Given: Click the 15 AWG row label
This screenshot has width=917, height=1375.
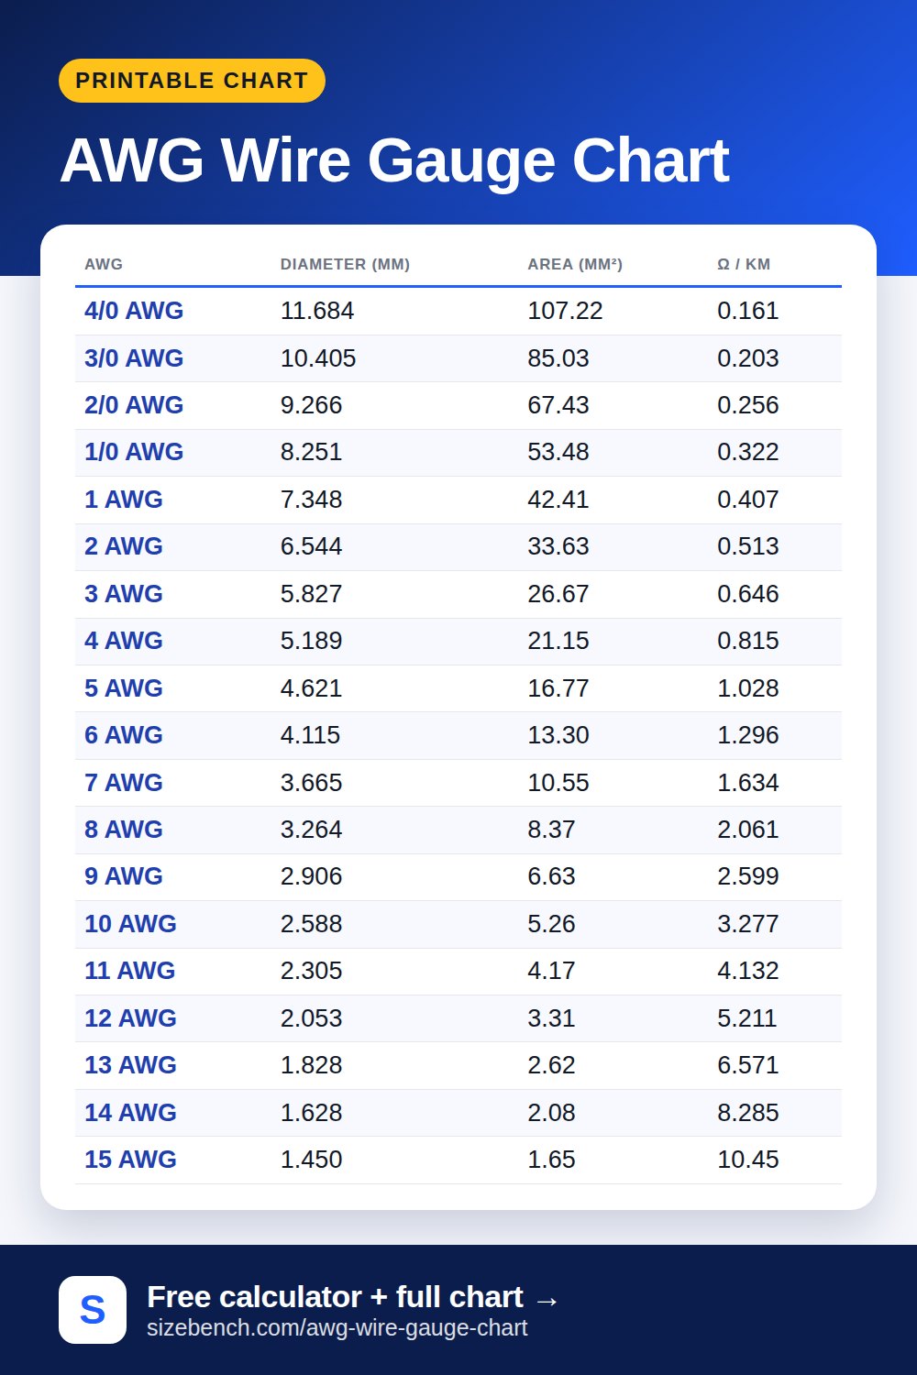Looking at the screenshot, I should [x=130, y=1160].
